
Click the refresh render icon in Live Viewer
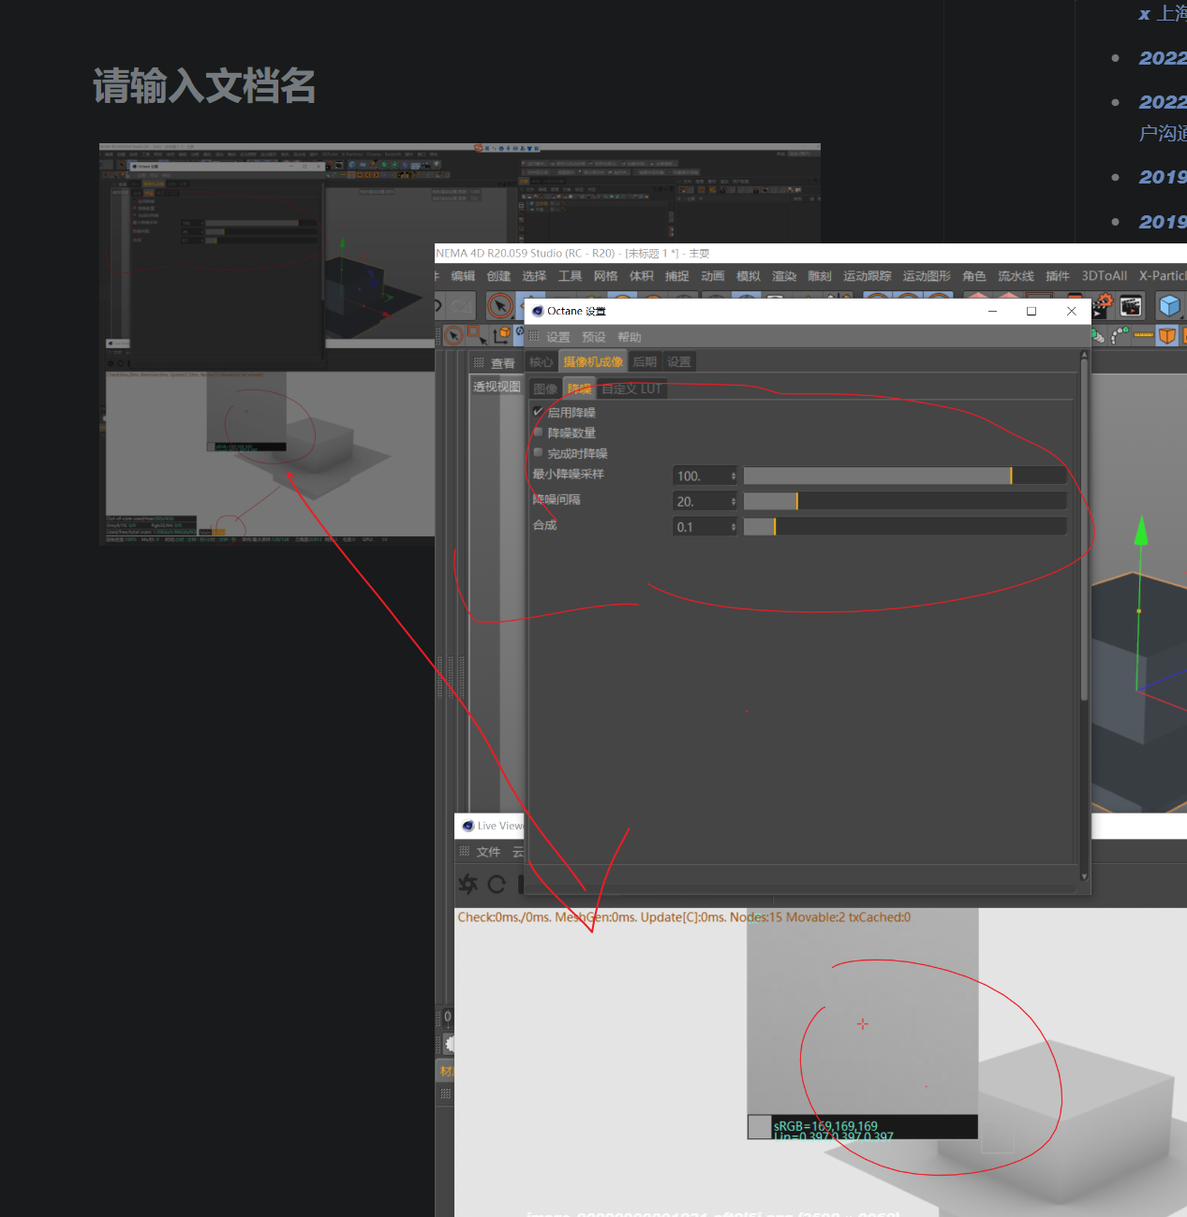497,884
